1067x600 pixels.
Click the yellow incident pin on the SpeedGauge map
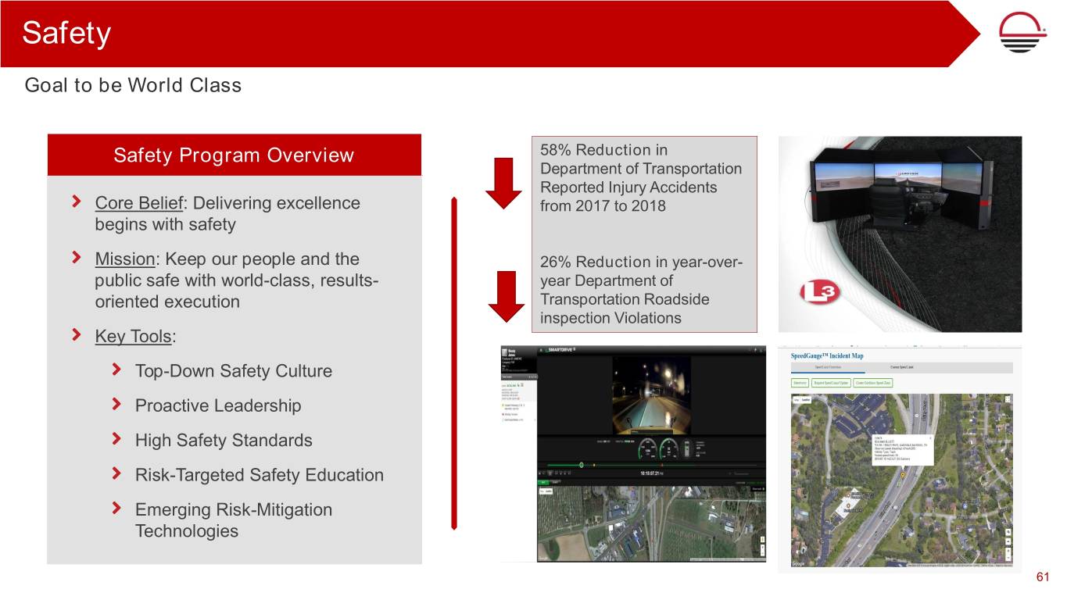click(903, 474)
